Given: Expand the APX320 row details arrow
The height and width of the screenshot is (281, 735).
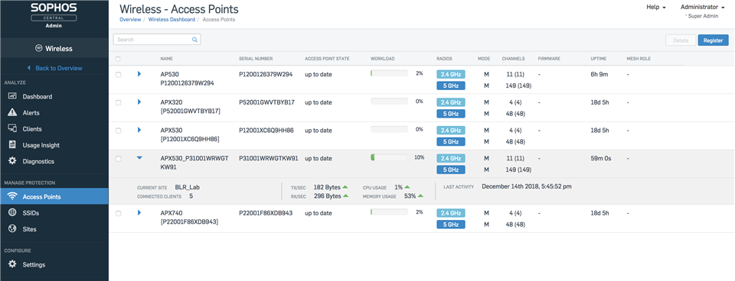Looking at the screenshot, I should click(139, 102).
